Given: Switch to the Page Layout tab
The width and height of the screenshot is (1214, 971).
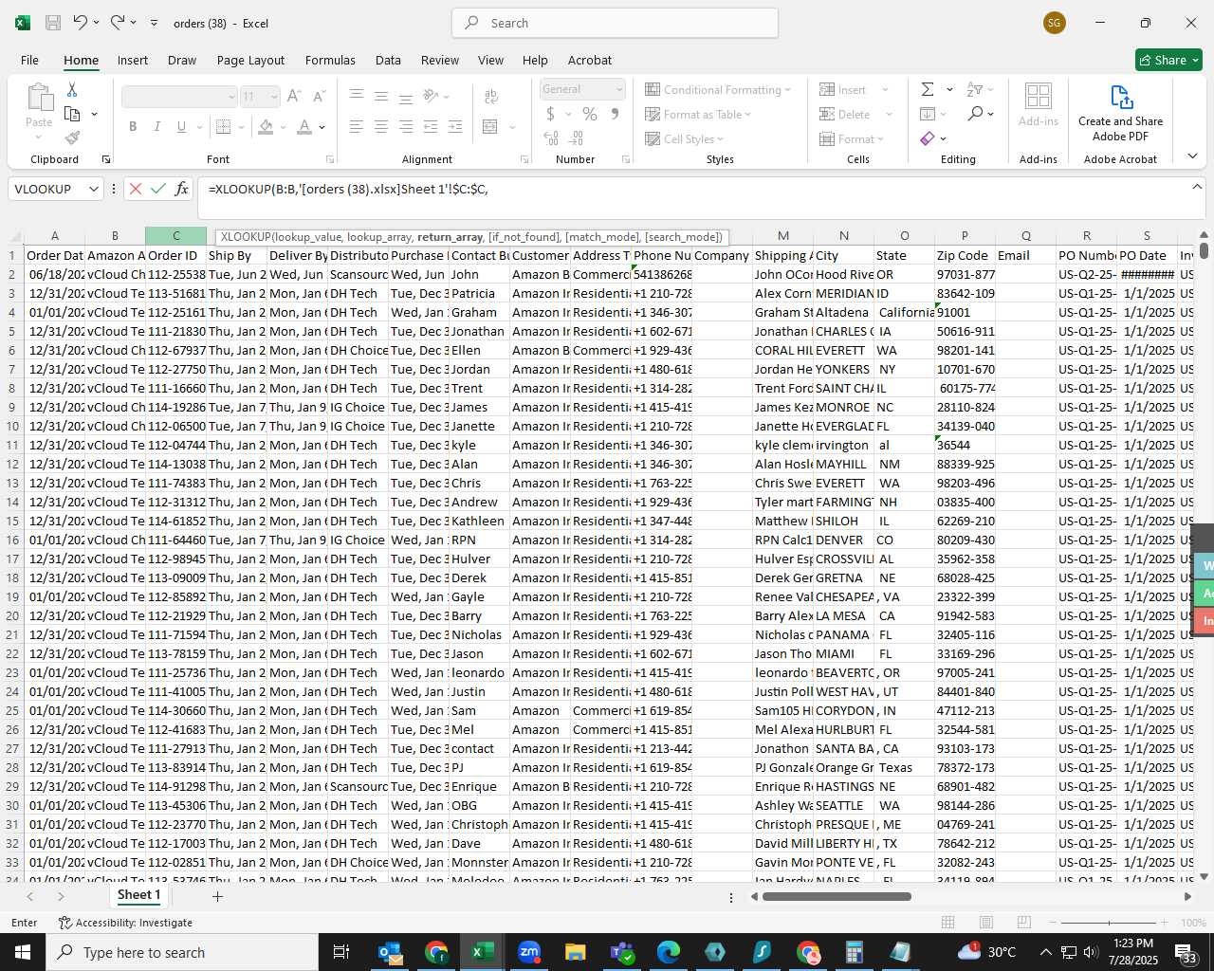Looking at the screenshot, I should (250, 60).
